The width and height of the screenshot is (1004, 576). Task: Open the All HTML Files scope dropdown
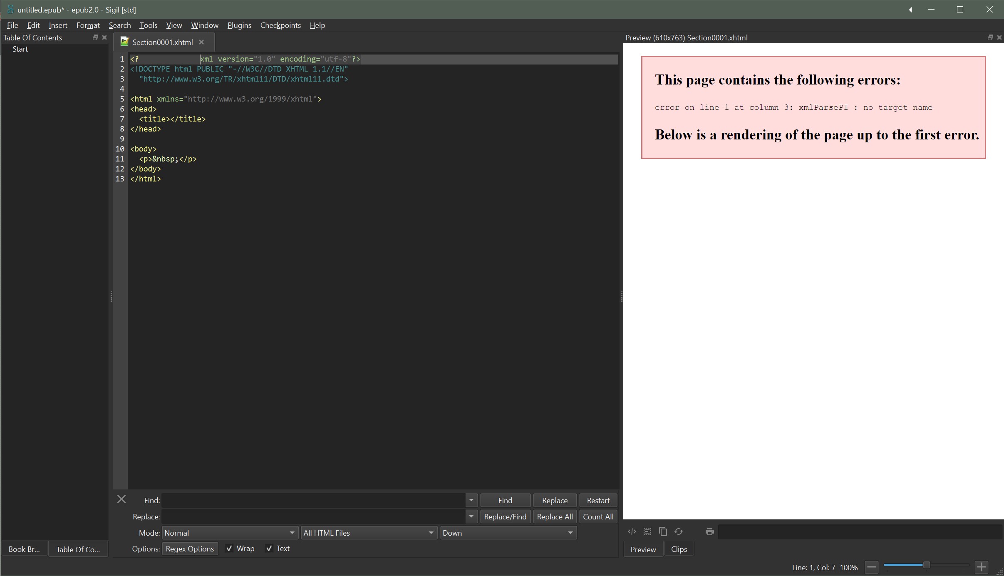coord(368,533)
